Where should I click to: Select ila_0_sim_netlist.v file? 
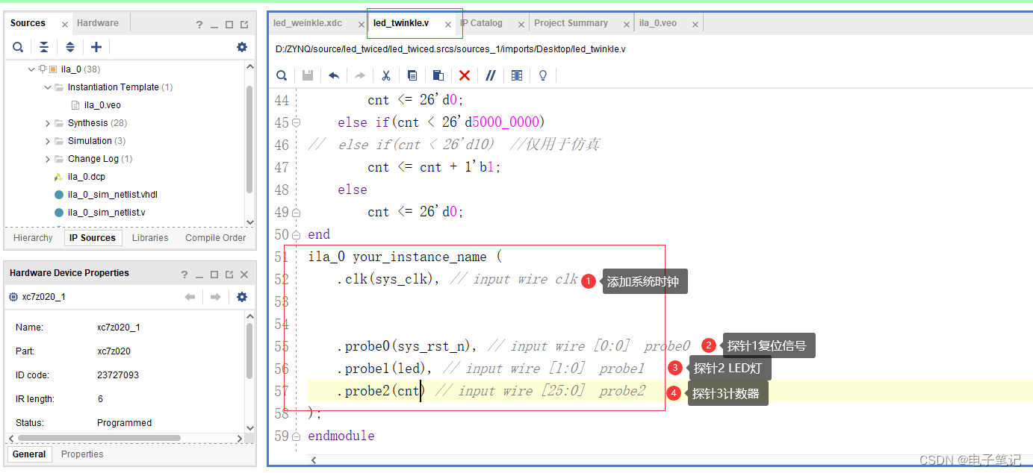click(107, 213)
